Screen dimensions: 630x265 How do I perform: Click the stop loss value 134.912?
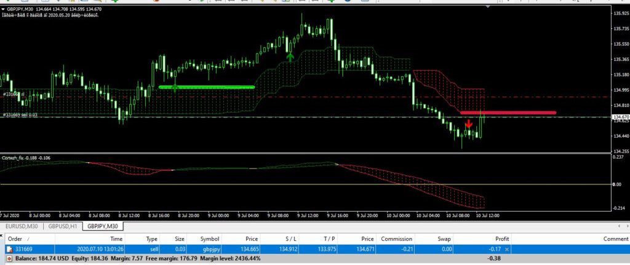289,250
